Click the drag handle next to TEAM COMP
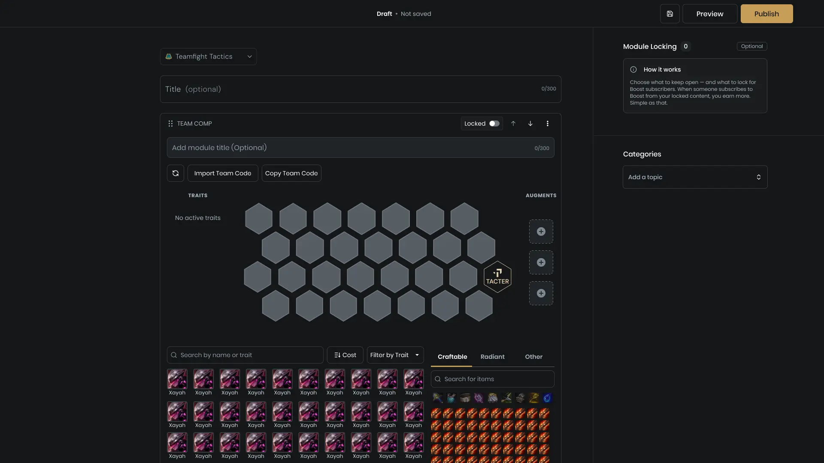Image resolution: width=824 pixels, height=463 pixels. pos(170,123)
